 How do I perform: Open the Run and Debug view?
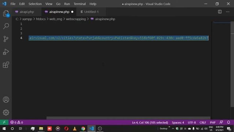pyautogui.click(x=6, y=52)
